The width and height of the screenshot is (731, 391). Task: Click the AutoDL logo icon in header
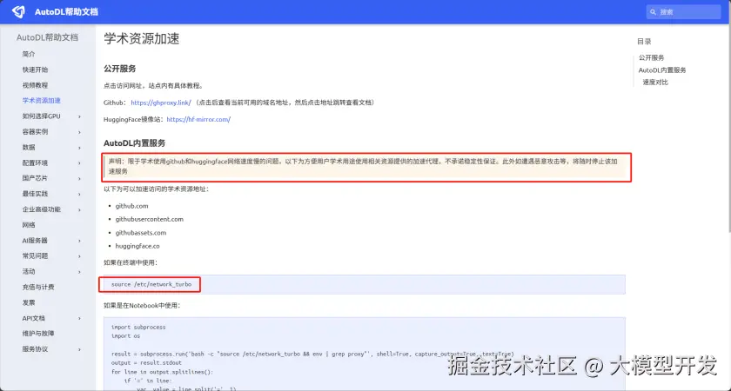click(18, 11)
